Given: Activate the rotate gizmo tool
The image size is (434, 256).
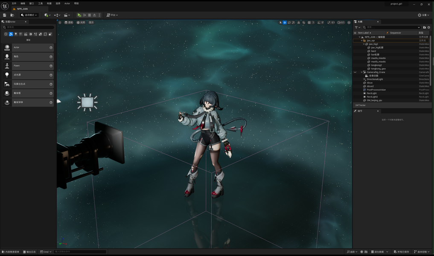Looking at the screenshot, I should 289,23.
